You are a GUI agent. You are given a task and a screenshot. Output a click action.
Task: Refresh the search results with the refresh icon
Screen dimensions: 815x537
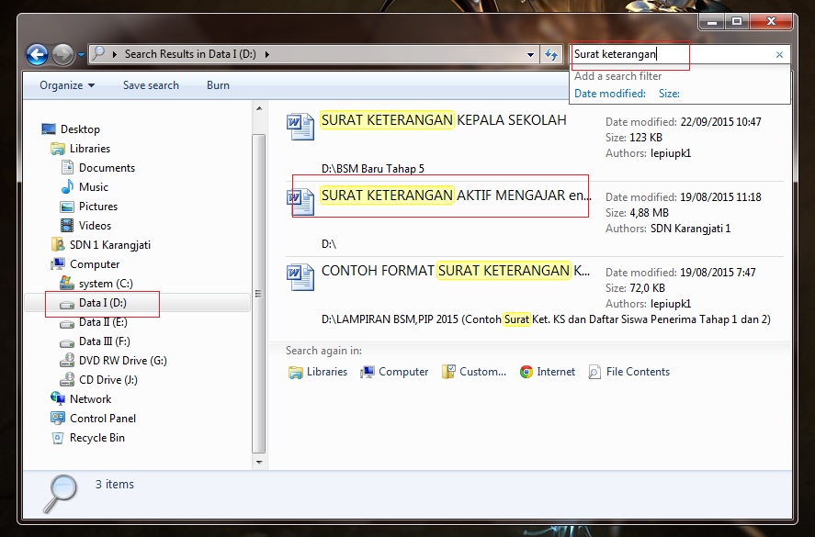coord(550,55)
